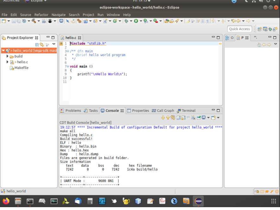The image size is (280, 210).
Task: Toggle Pin Console button
Action: (x=199, y=118)
